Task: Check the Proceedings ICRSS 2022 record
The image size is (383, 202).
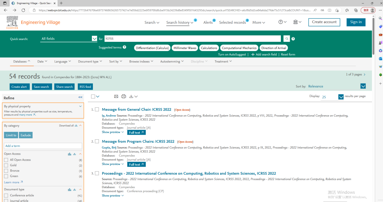Action: click(x=97, y=173)
